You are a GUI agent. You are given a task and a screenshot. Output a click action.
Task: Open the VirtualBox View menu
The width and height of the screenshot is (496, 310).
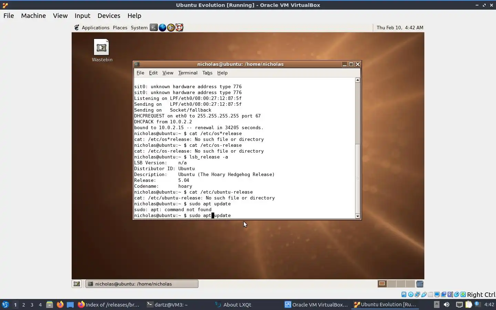pos(60,15)
